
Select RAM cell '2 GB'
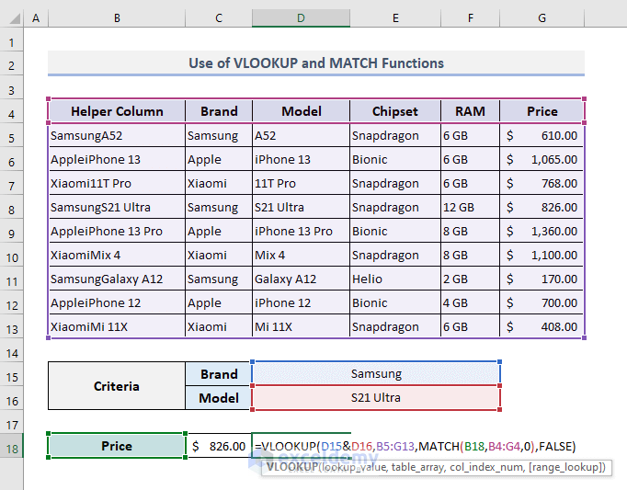pos(471,279)
